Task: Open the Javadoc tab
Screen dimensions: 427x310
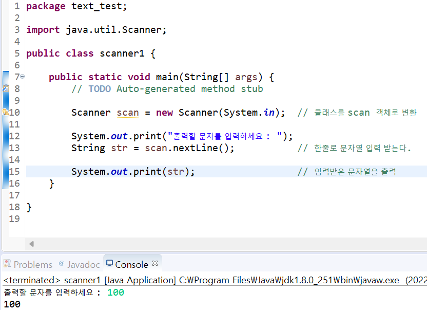Action: point(84,264)
